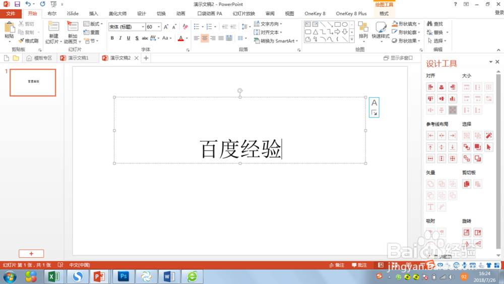Toggle Underline formatting
The image size is (504, 284).
tap(128, 38)
